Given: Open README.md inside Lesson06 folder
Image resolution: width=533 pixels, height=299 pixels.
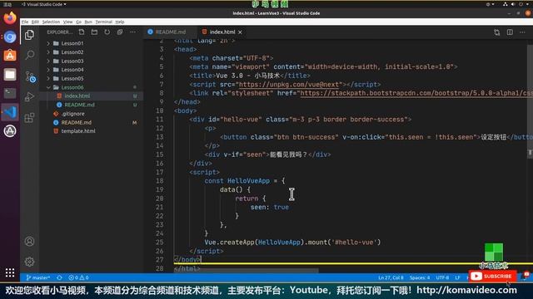Looking at the screenshot, I should tap(80, 105).
